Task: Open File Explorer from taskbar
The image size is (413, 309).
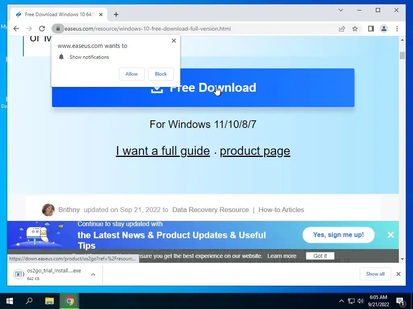Action: [x=49, y=301]
